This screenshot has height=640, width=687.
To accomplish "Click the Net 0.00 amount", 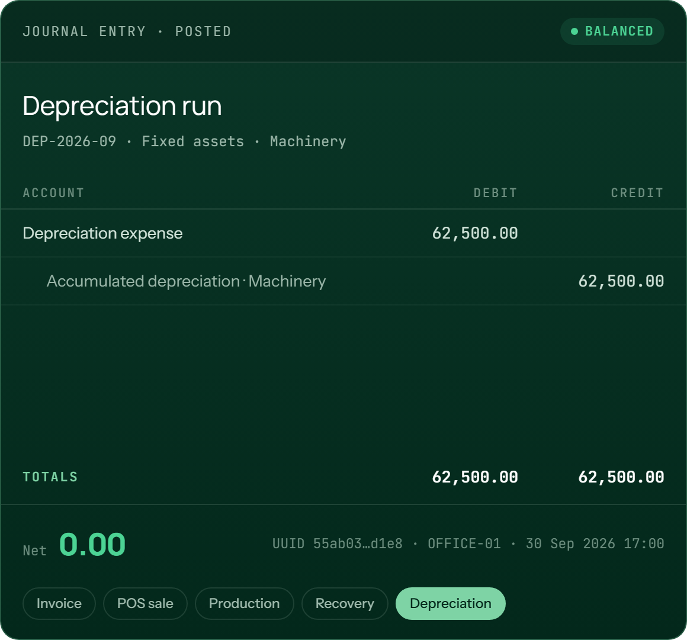I will point(92,545).
